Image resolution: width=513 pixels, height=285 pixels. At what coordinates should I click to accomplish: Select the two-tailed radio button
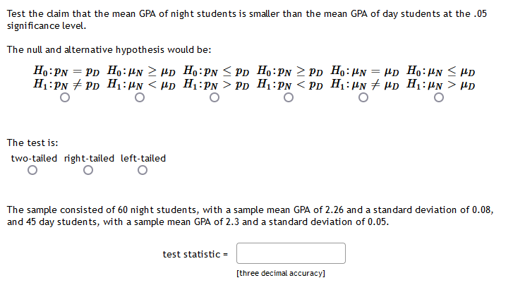click(31, 171)
